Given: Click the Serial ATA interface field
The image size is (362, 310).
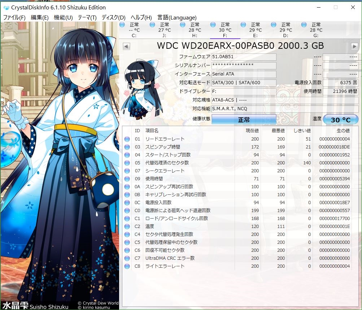Looking at the screenshot, I should coord(244,74).
